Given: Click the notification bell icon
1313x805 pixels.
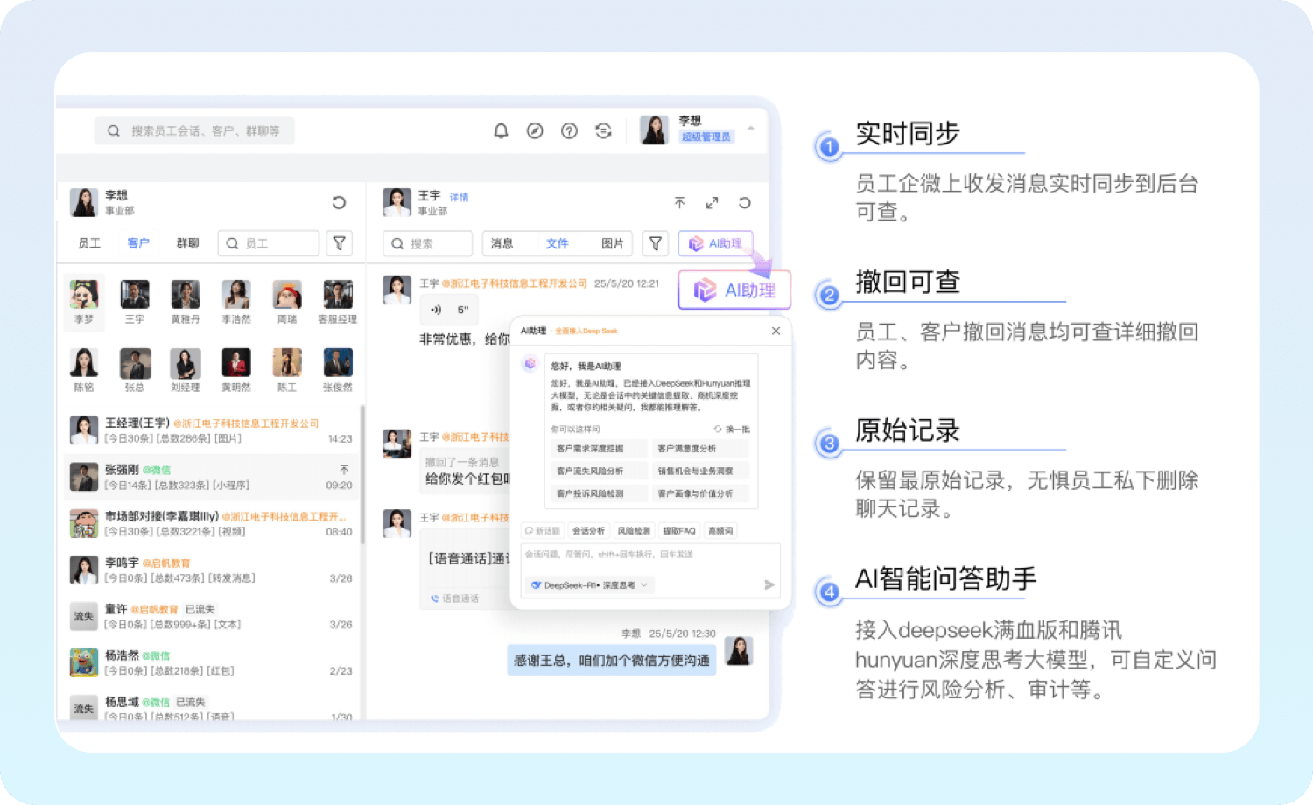Looking at the screenshot, I should (501, 131).
